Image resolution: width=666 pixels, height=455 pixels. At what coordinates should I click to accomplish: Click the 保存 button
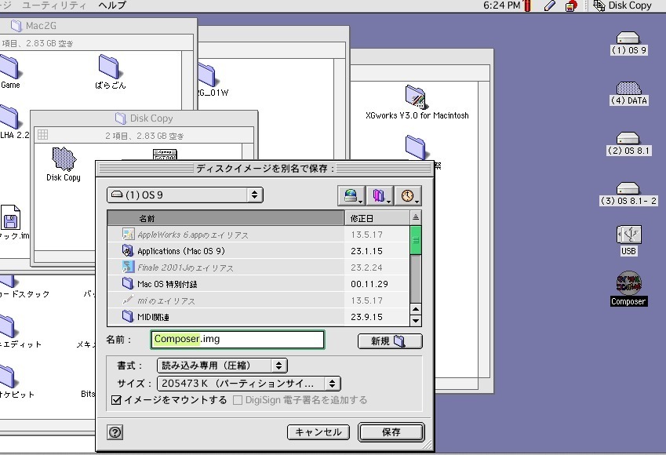tap(391, 432)
